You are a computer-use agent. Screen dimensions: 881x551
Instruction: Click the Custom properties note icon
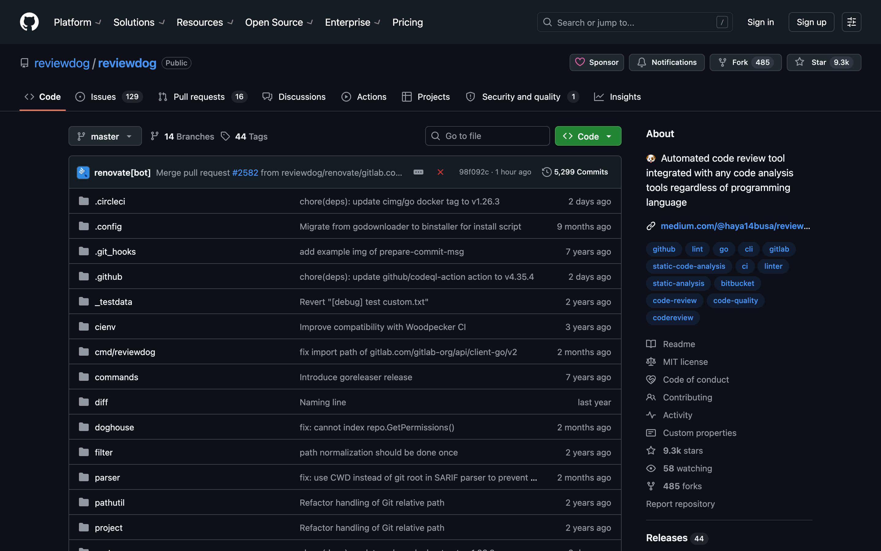click(x=651, y=433)
